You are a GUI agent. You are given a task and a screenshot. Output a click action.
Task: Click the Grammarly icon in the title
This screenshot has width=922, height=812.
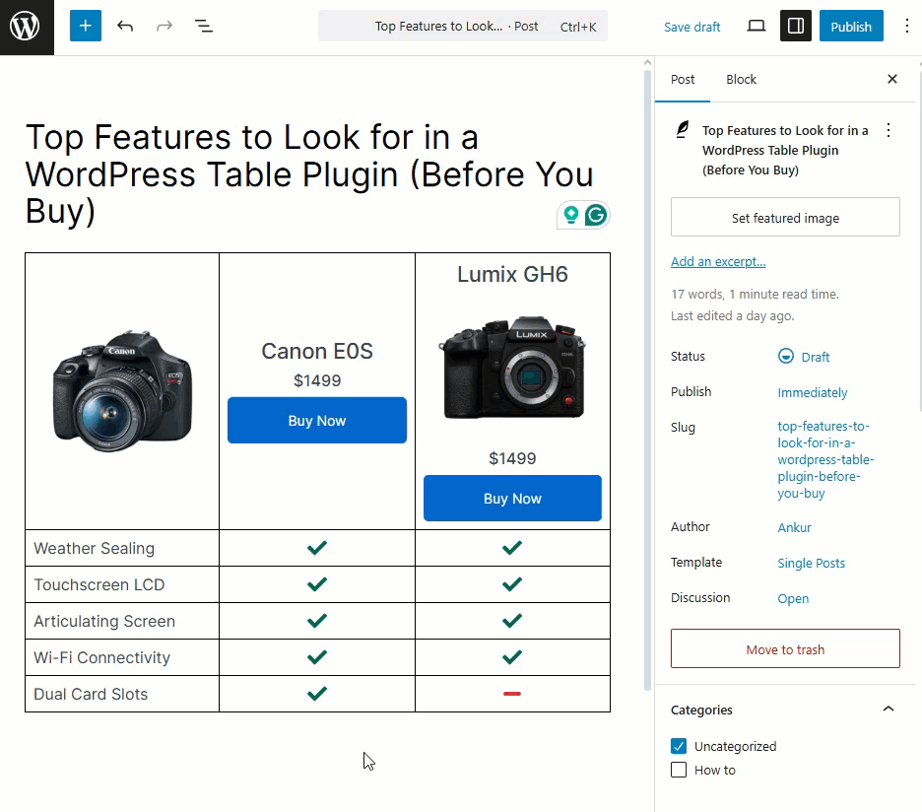pos(596,216)
